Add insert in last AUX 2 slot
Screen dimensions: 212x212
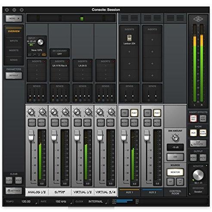click(x=152, y=75)
